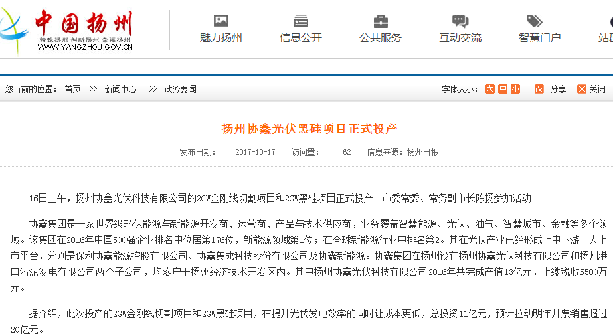Screen dimensions: 613x334
Task: Click the 信息公开 document icon
Action: click(x=301, y=21)
